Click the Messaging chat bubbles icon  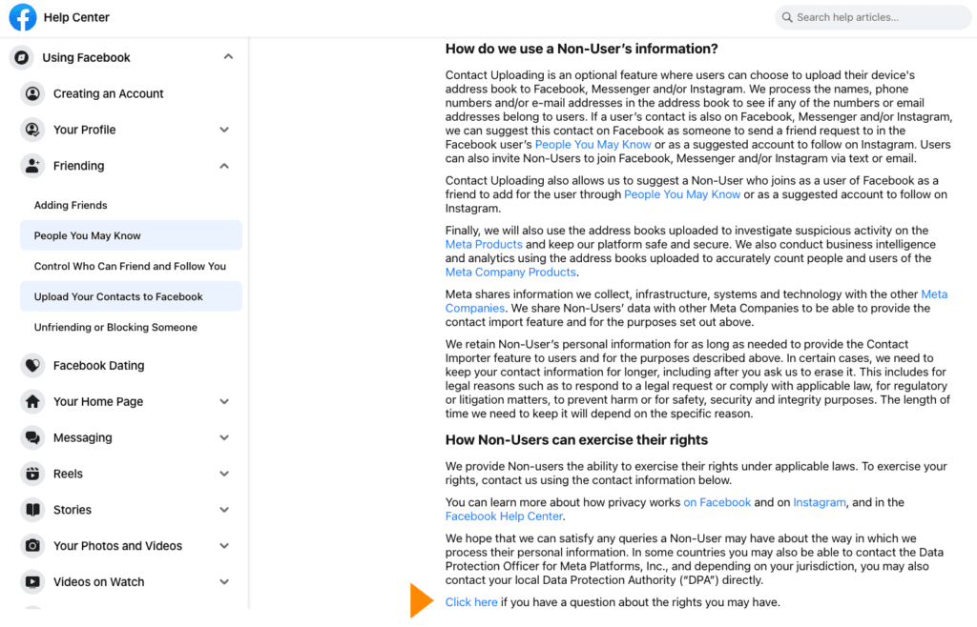pyautogui.click(x=32, y=437)
